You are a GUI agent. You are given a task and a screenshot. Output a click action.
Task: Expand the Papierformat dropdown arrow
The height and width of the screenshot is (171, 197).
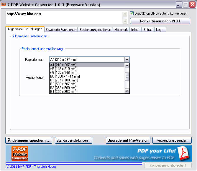(x=127, y=60)
